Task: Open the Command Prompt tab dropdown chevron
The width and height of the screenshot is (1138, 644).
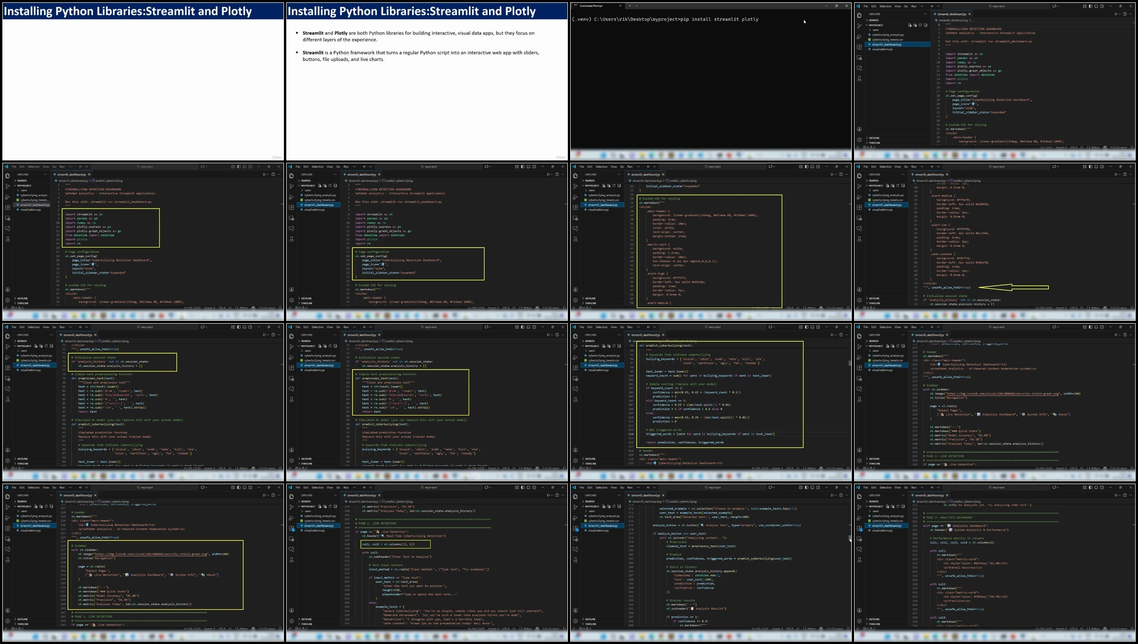Action: pos(636,6)
